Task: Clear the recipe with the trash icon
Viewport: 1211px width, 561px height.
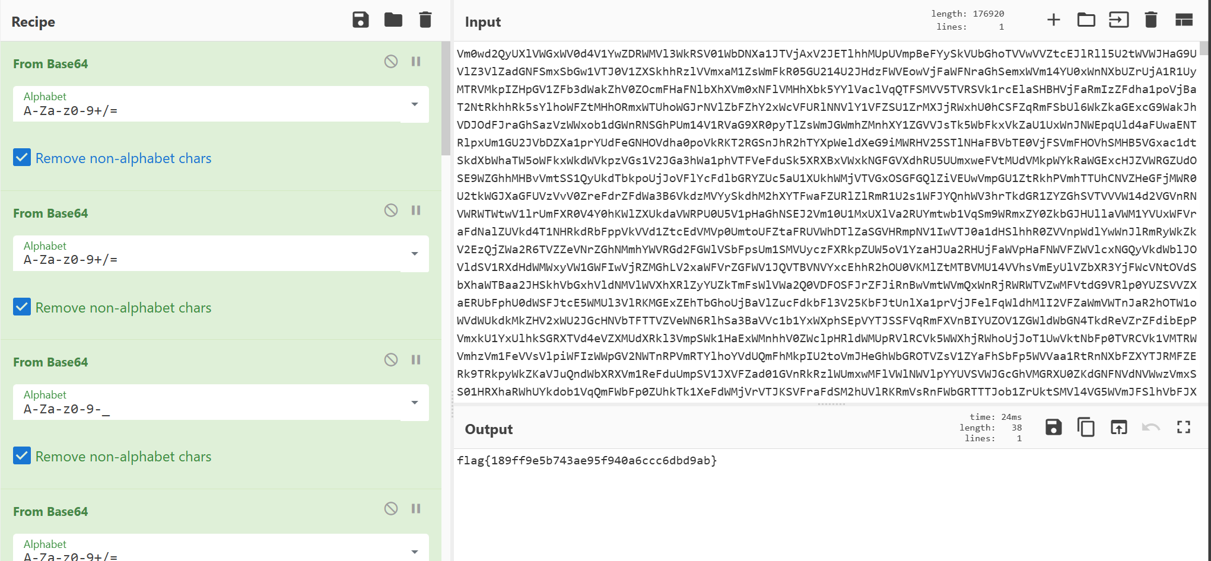Action: tap(425, 20)
